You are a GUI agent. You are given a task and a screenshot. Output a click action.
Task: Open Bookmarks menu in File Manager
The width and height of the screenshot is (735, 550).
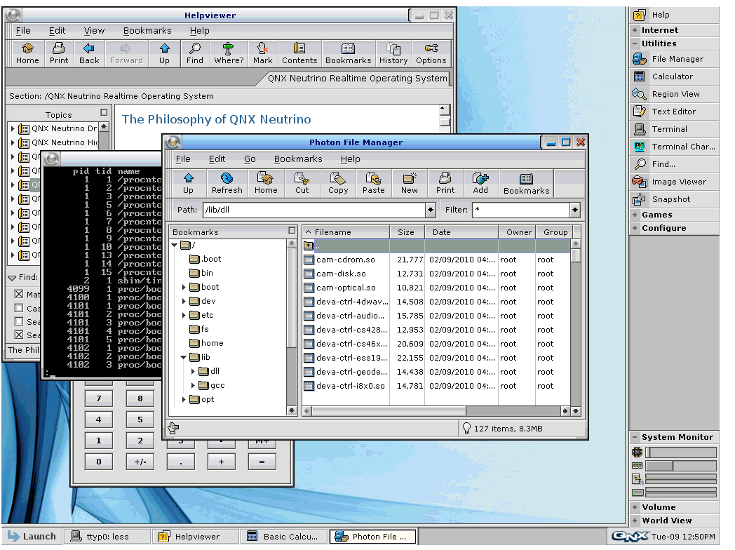[298, 159]
